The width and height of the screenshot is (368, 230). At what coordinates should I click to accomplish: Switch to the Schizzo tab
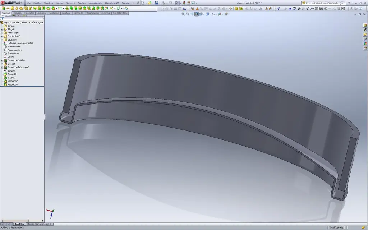click(x=17, y=13)
